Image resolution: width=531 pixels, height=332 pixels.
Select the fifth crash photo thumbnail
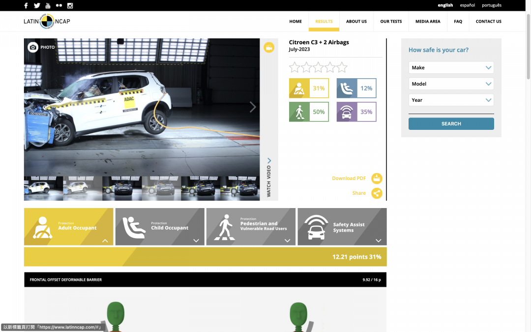[x=201, y=188]
